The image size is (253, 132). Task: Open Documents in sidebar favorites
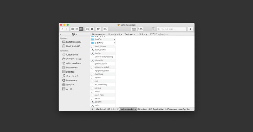[x=70, y=67]
